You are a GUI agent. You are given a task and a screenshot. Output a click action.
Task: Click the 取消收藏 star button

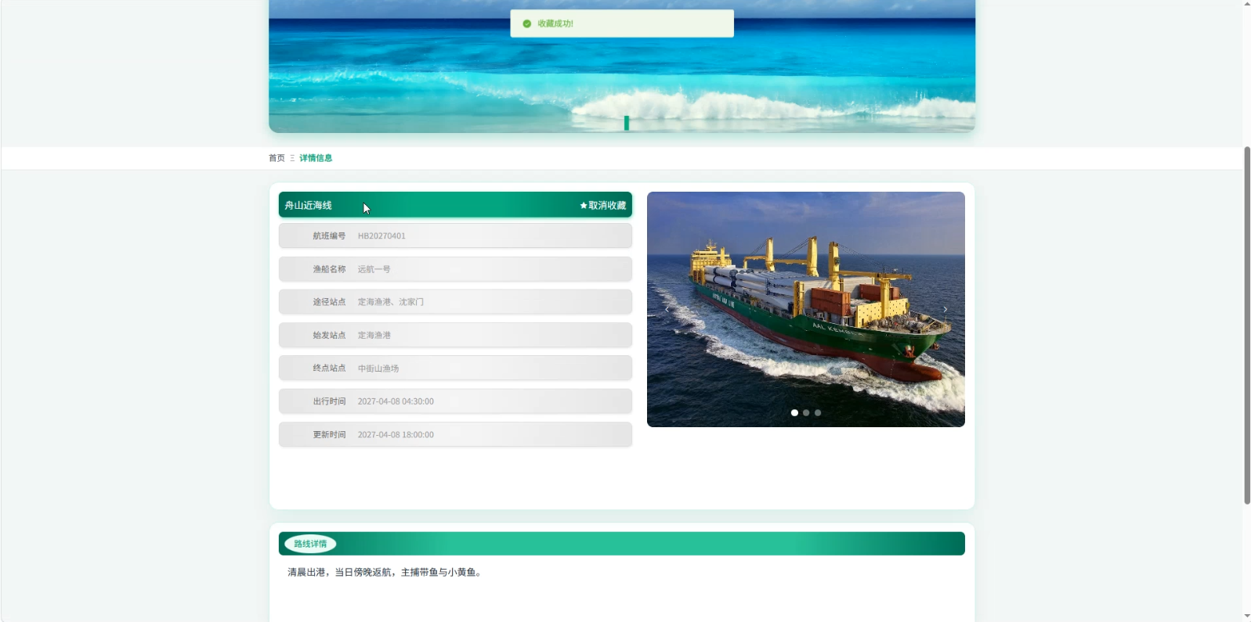[x=602, y=206]
